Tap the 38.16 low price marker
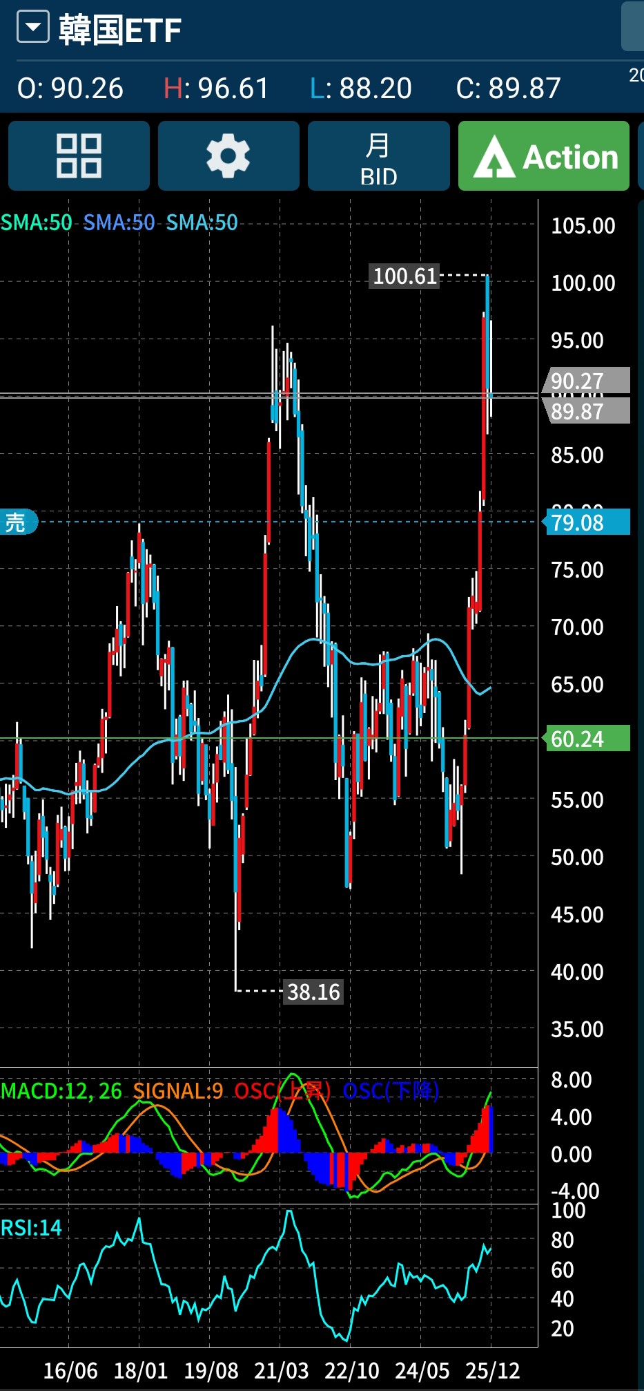 (x=313, y=992)
